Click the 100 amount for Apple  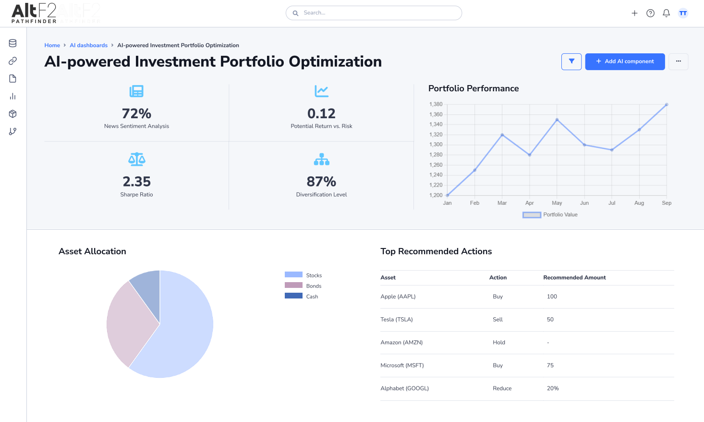pyautogui.click(x=552, y=297)
